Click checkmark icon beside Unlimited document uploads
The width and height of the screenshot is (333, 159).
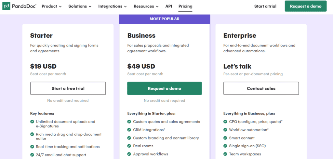(x=32, y=122)
